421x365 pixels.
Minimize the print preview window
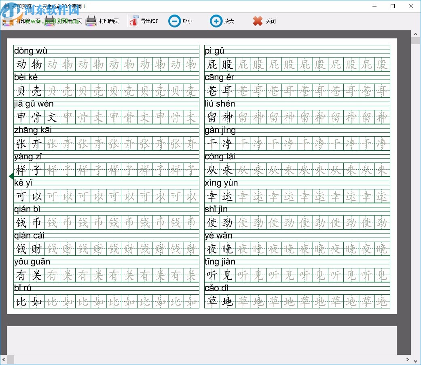(374, 6)
